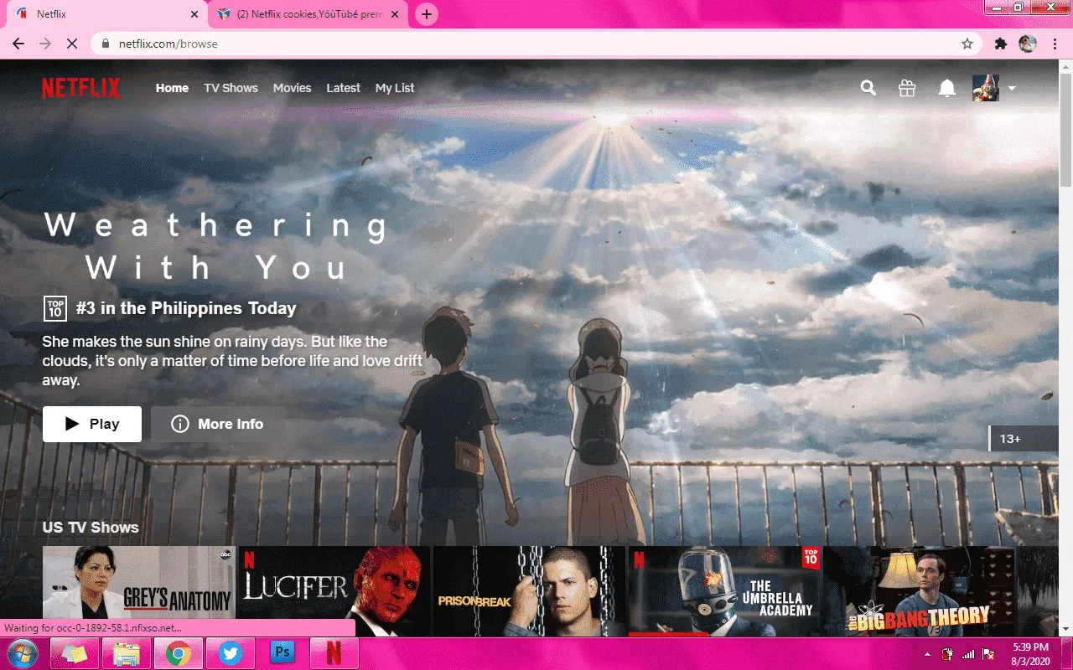This screenshot has height=670, width=1073.
Task: Open Chrome three-dot menu
Action: pos(1054,44)
